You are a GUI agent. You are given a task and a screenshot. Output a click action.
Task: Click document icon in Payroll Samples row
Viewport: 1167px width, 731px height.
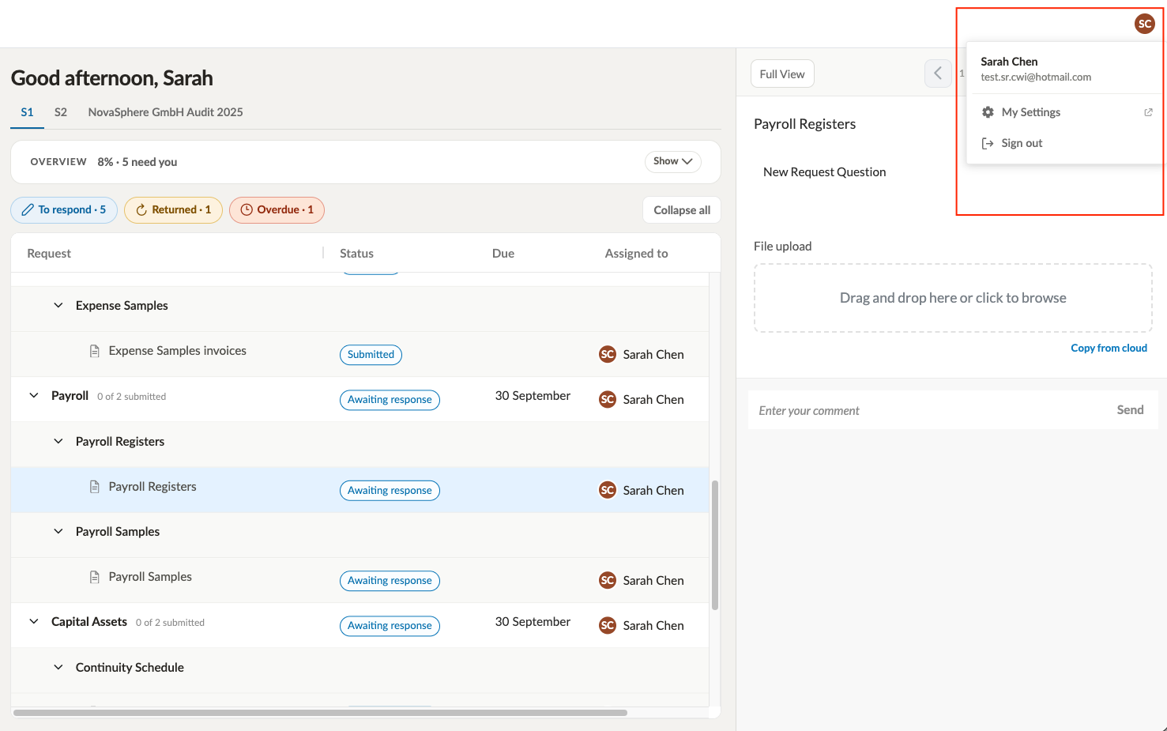[95, 577]
